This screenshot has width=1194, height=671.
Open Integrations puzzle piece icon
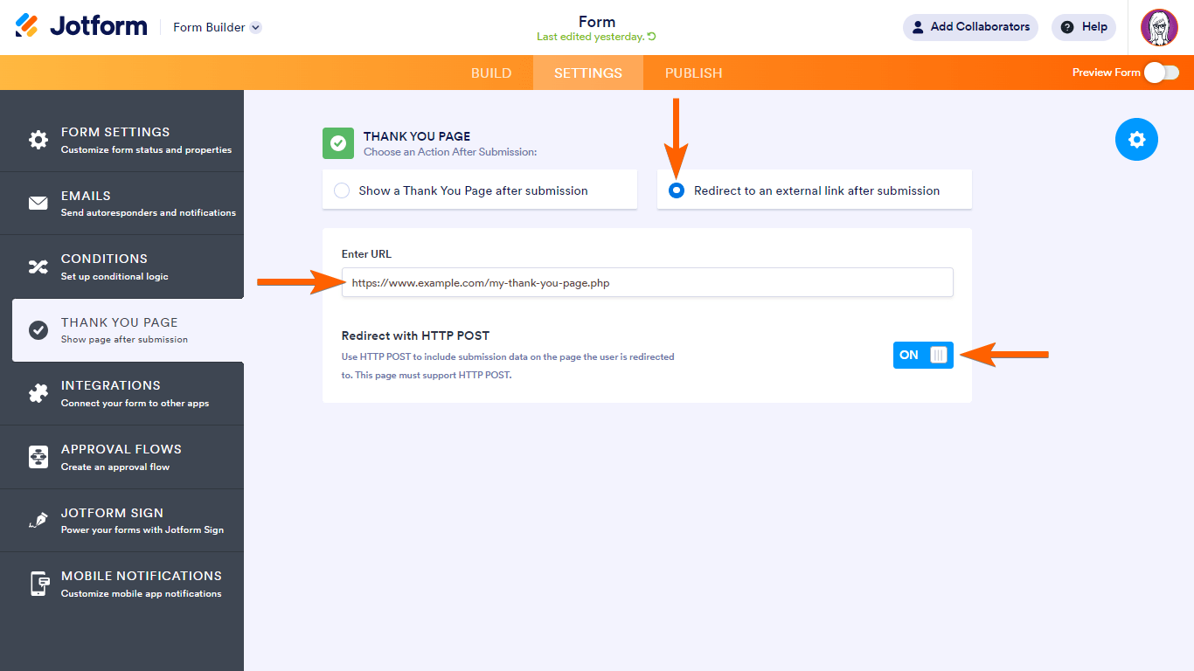[38, 393]
